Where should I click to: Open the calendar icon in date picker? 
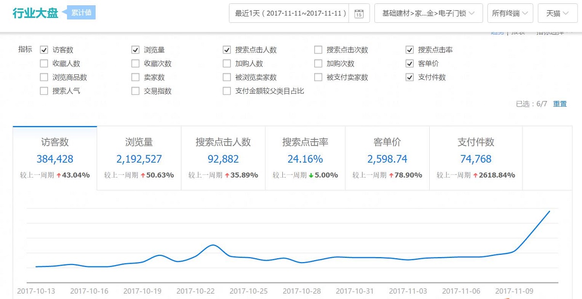(x=359, y=14)
